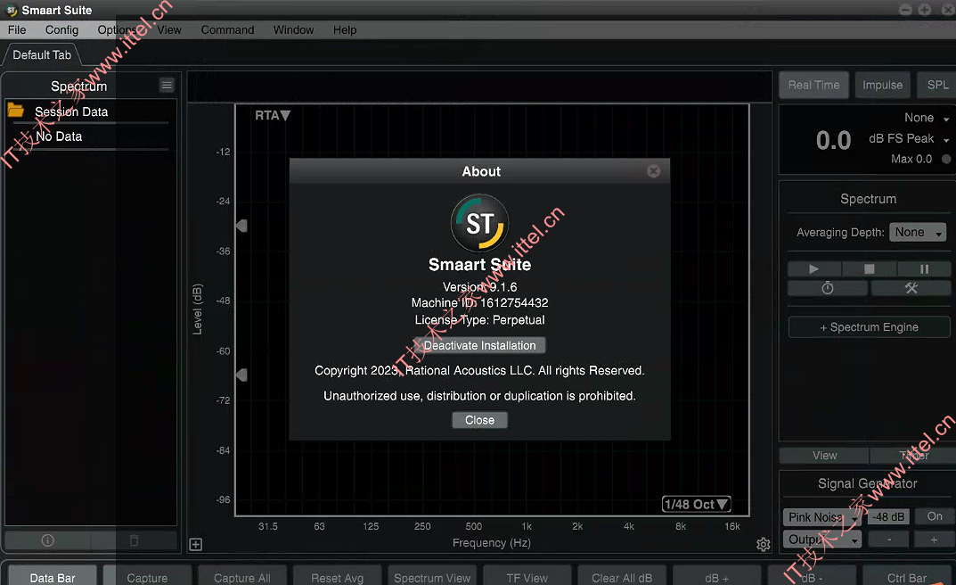Open the Options menu

coord(117,30)
